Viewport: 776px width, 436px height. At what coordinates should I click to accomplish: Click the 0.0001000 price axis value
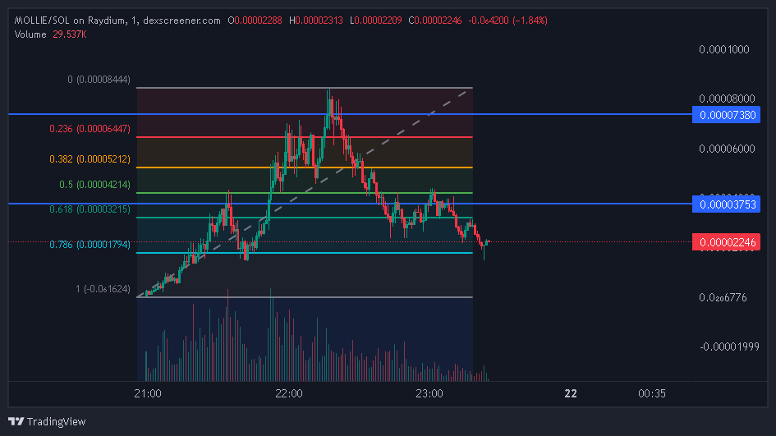pyautogui.click(x=724, y=49)
